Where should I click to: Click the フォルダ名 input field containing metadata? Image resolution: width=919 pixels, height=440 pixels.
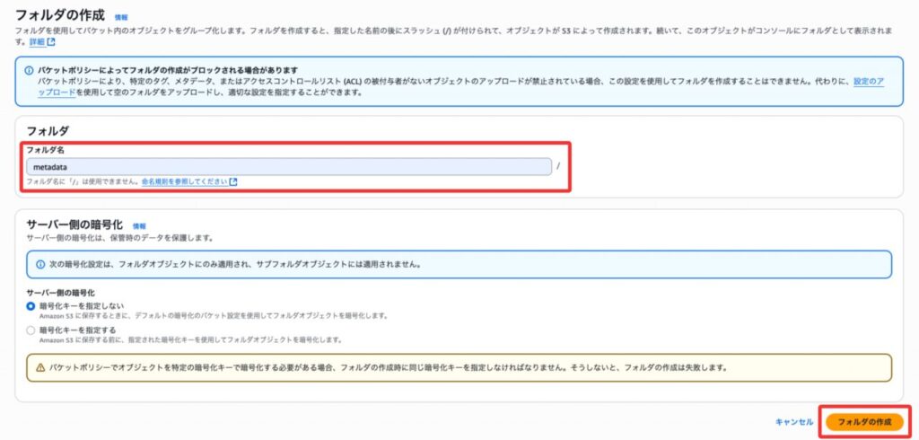288,166
